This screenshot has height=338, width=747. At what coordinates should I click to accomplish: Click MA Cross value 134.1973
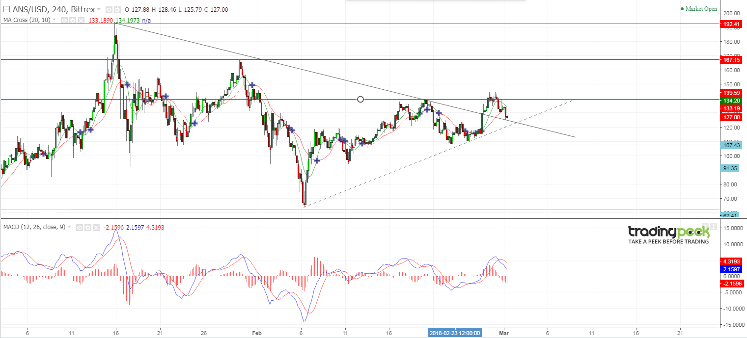127,20
